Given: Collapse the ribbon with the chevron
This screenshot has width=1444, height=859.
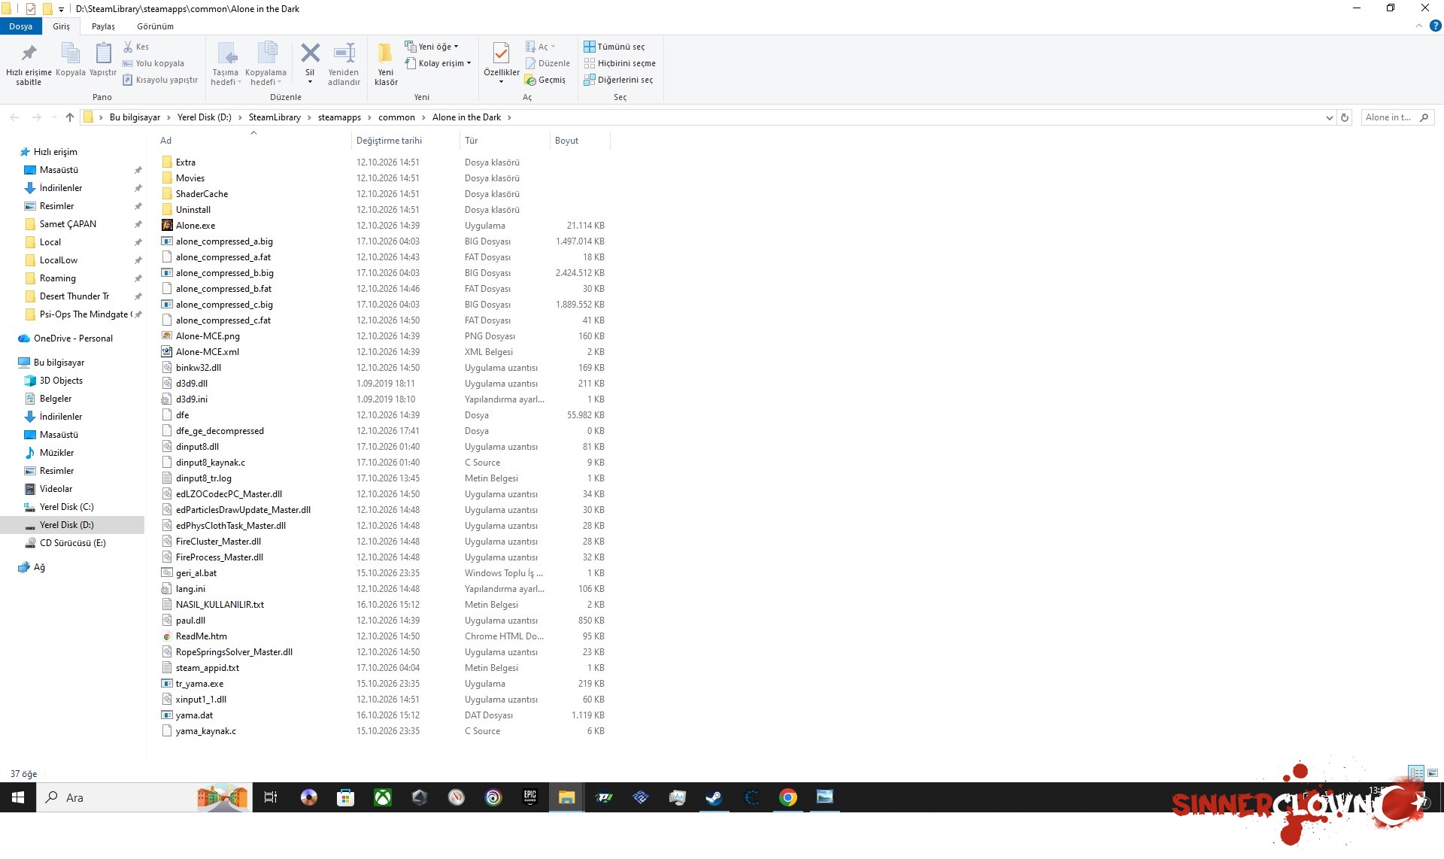Looking at the screenshot, I should tap(1419, 26).
